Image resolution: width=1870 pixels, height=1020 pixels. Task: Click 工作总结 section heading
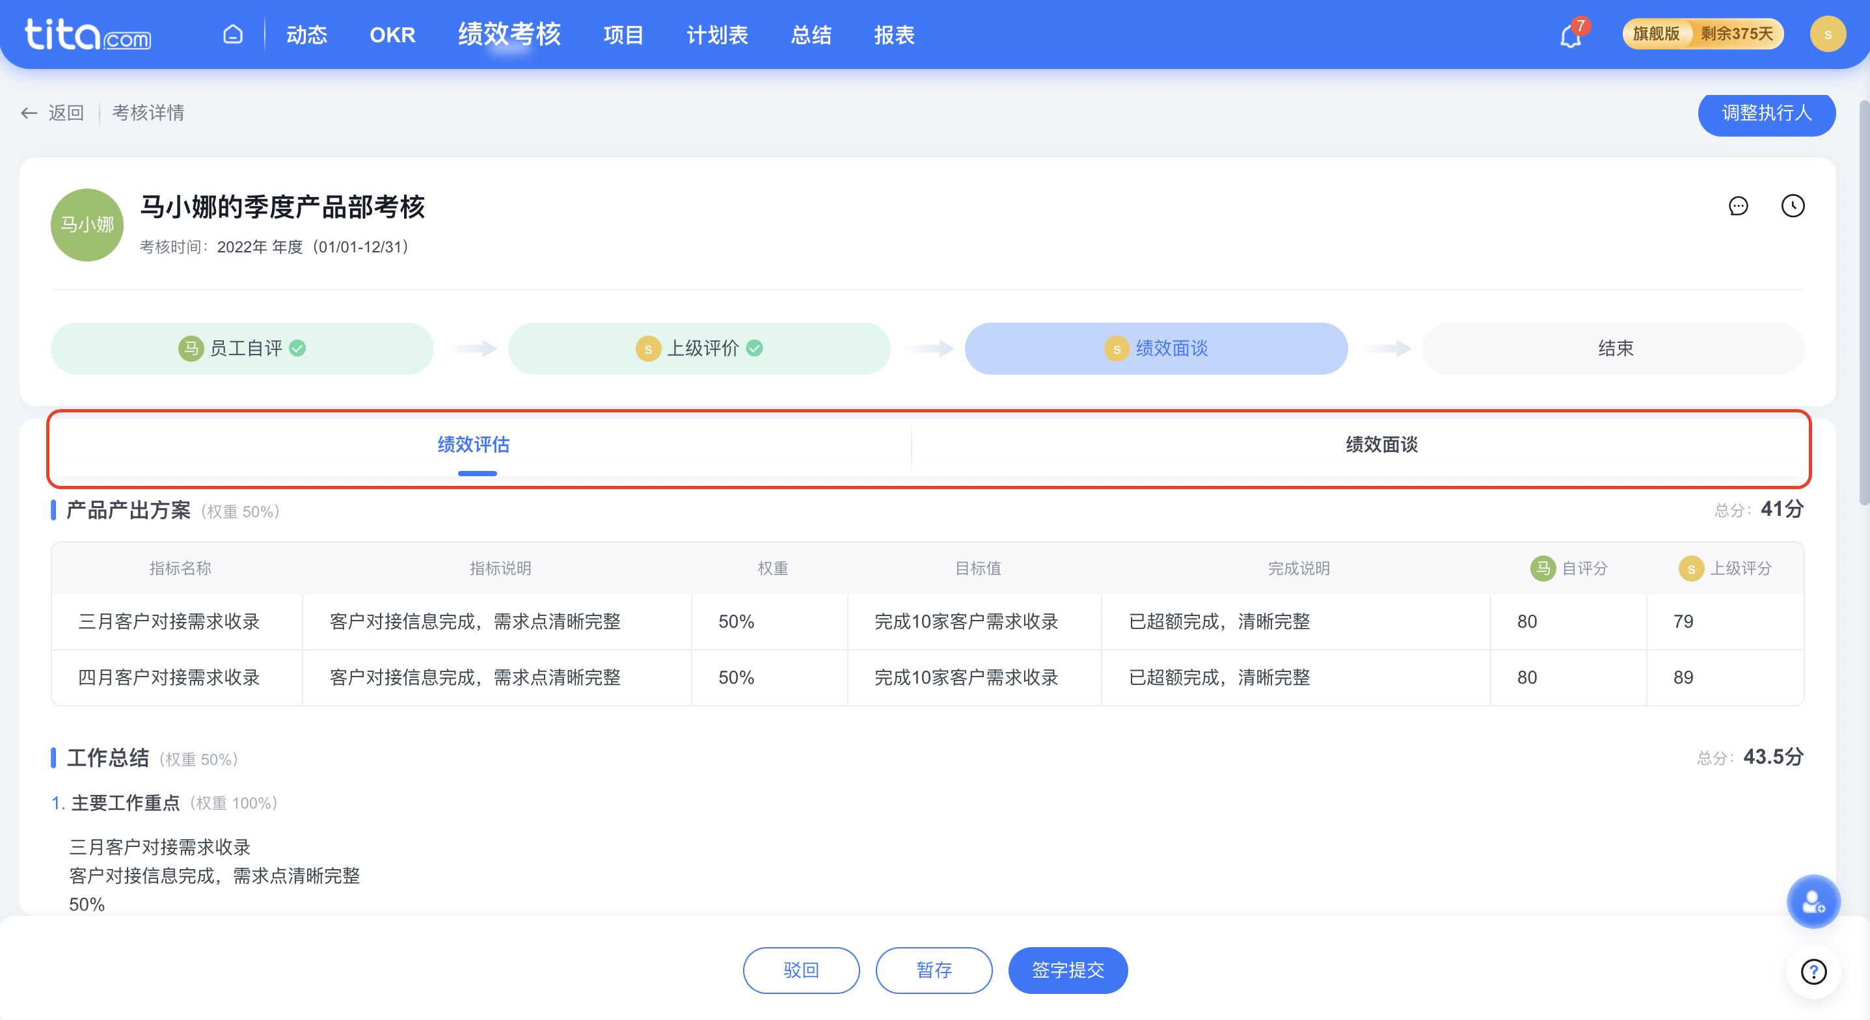pos(107,758)
